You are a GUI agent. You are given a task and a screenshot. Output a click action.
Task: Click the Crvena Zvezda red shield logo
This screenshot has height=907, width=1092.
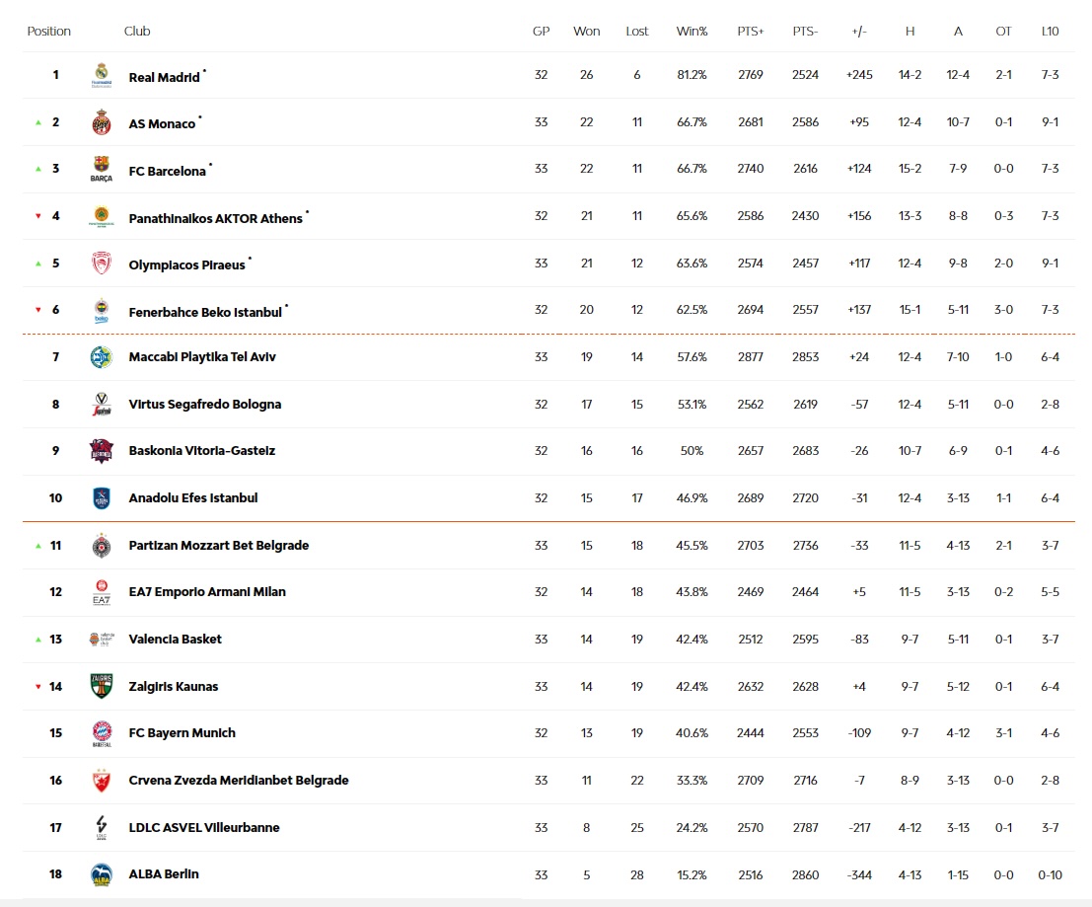102,781
